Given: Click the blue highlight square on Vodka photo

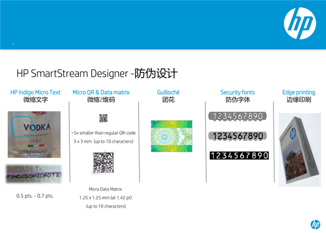Looking at the screenshot, I should point(22,127).
